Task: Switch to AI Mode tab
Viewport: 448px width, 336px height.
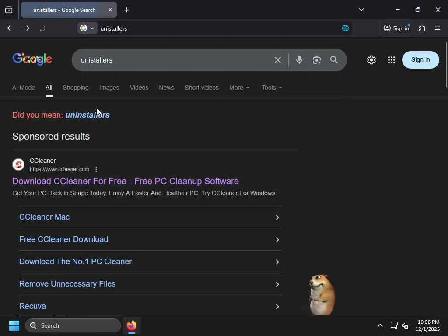Action: point(24,87)
